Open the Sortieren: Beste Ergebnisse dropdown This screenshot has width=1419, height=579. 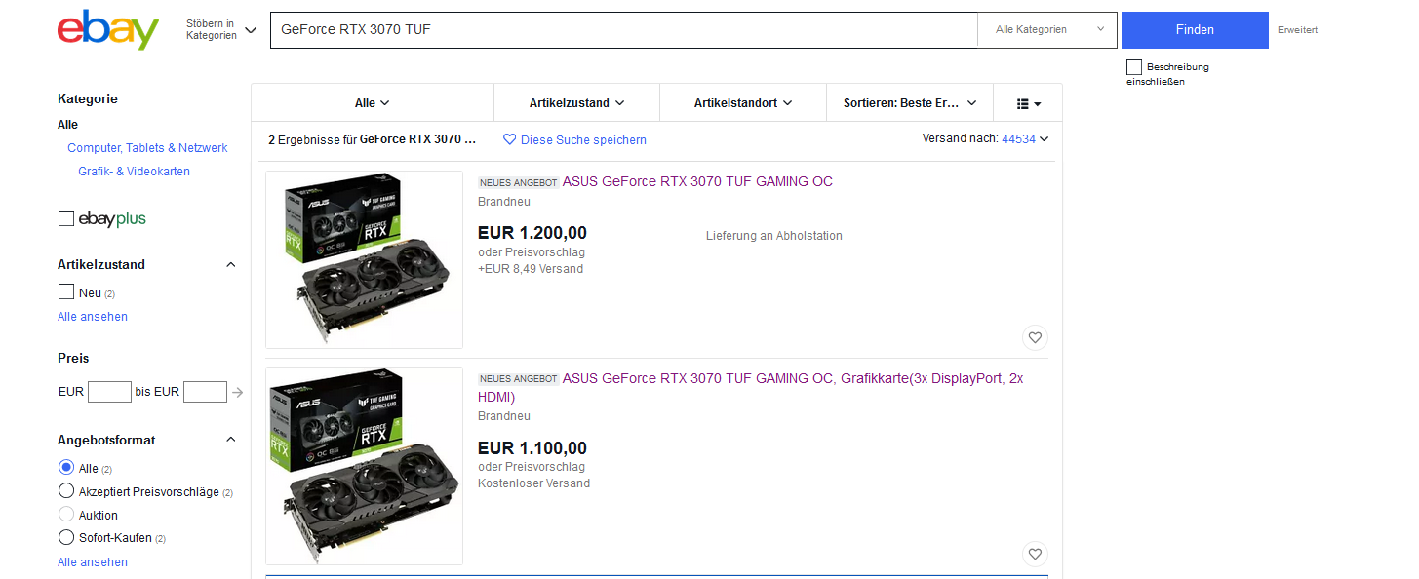click(910, 103)
